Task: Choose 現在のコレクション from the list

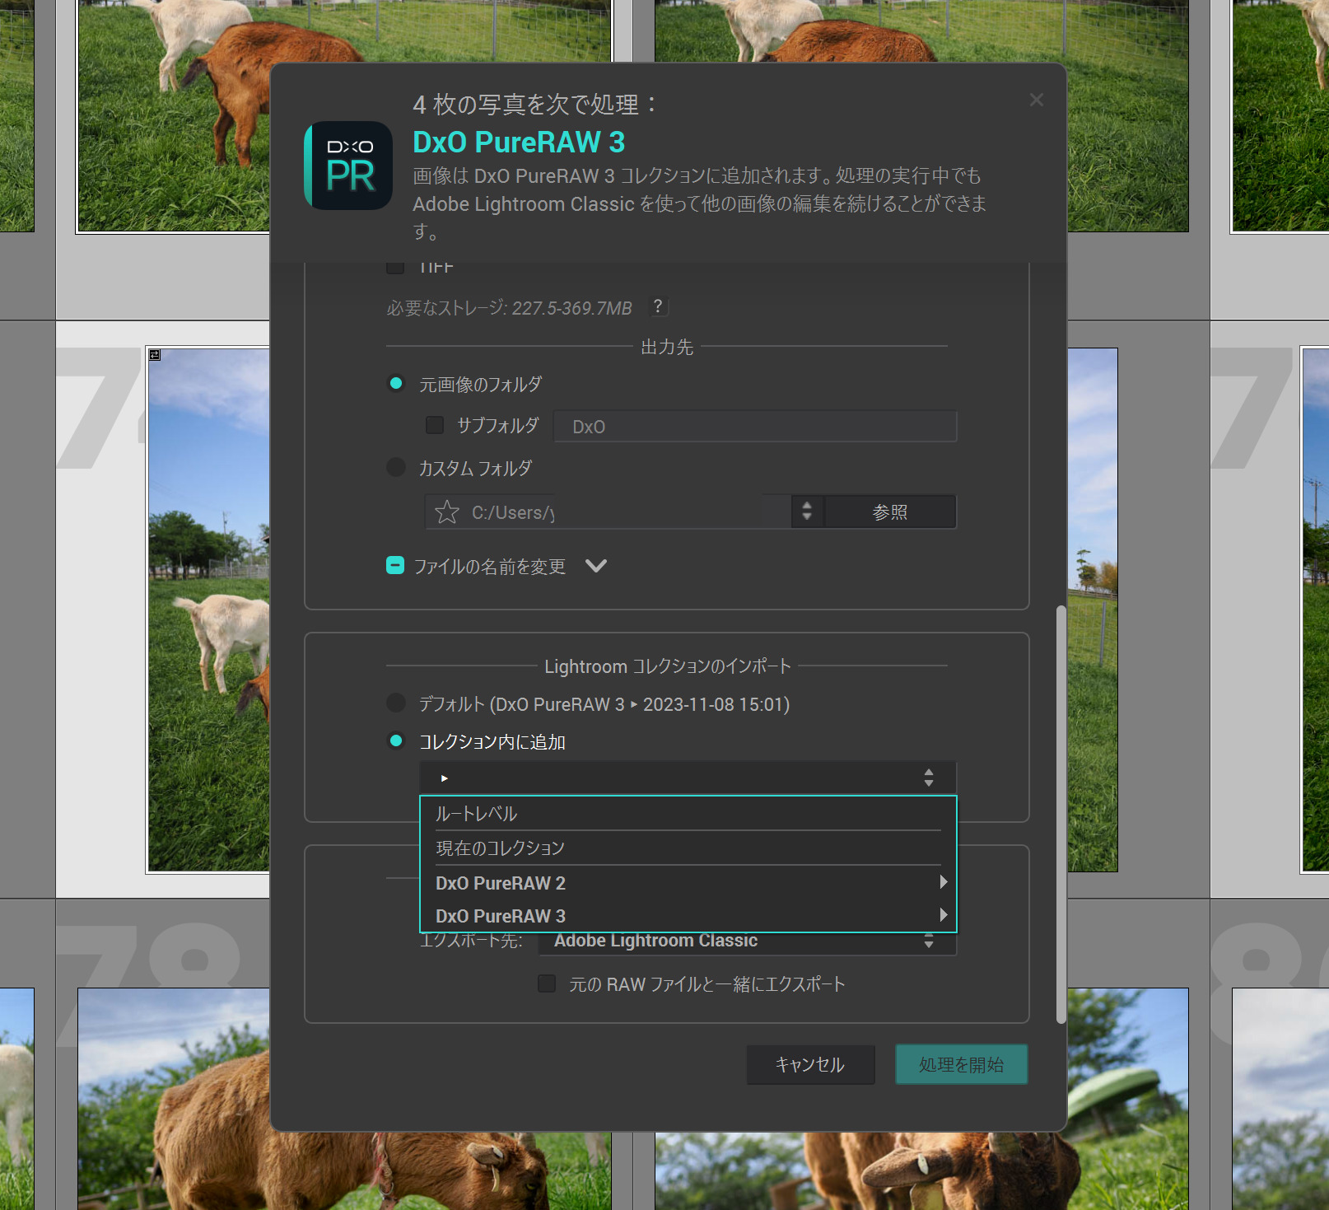Action: tap(688, 848)
